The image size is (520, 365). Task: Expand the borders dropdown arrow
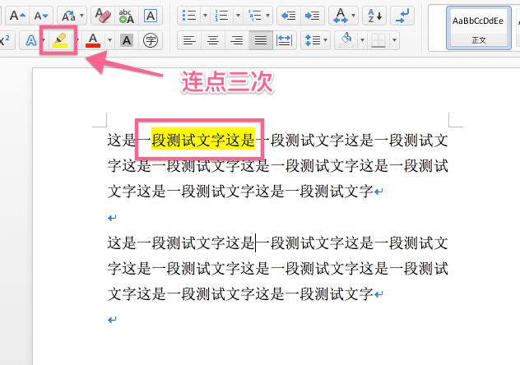tap(394, 40)
